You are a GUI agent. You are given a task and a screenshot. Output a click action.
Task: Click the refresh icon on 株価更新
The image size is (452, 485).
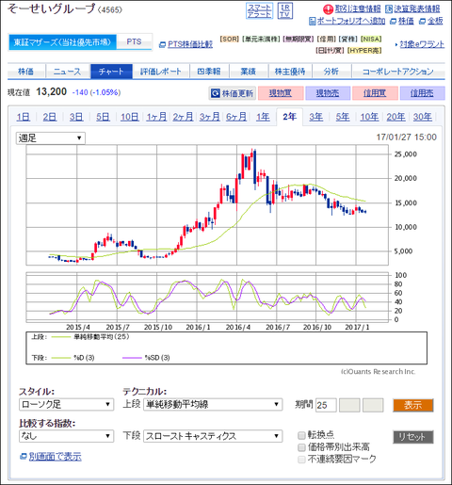click(x=216, y=93)
